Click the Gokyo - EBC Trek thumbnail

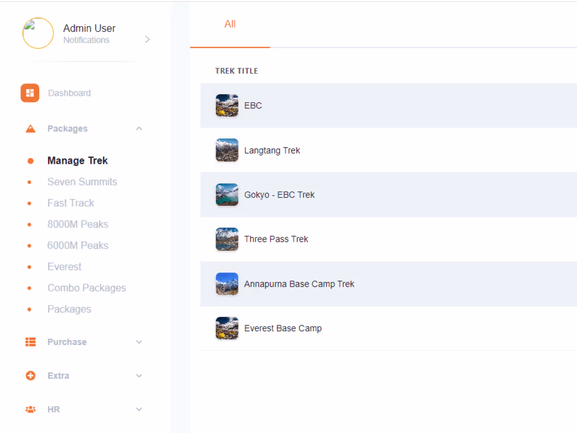(227, 195)
